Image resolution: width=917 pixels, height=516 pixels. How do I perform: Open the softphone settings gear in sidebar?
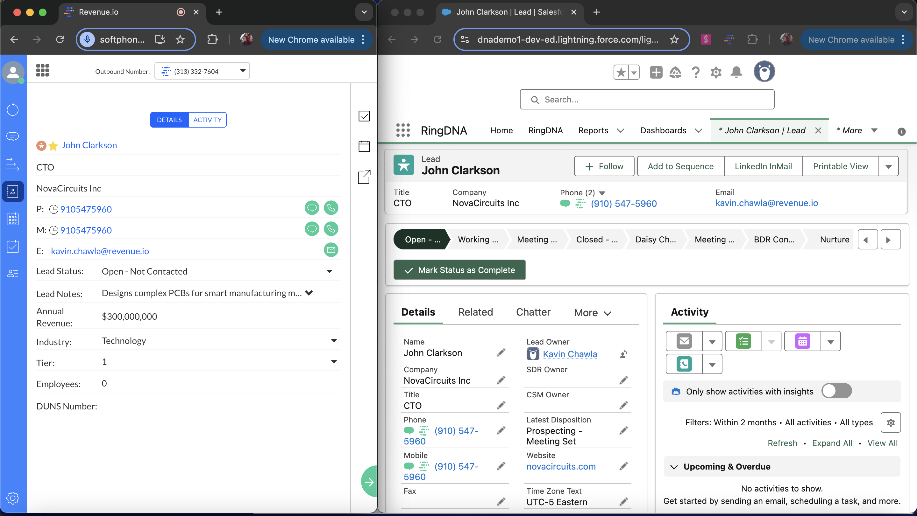pos(13,498)
